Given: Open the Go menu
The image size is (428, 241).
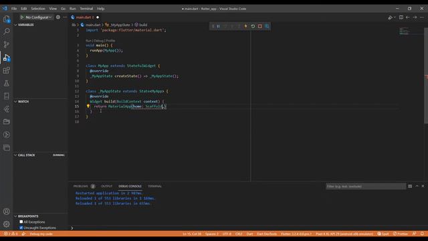Looking at the screenshot, I should tap(63, 9).
